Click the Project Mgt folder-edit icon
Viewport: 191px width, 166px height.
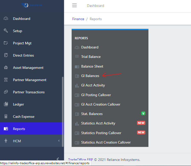tap(6, 43)
